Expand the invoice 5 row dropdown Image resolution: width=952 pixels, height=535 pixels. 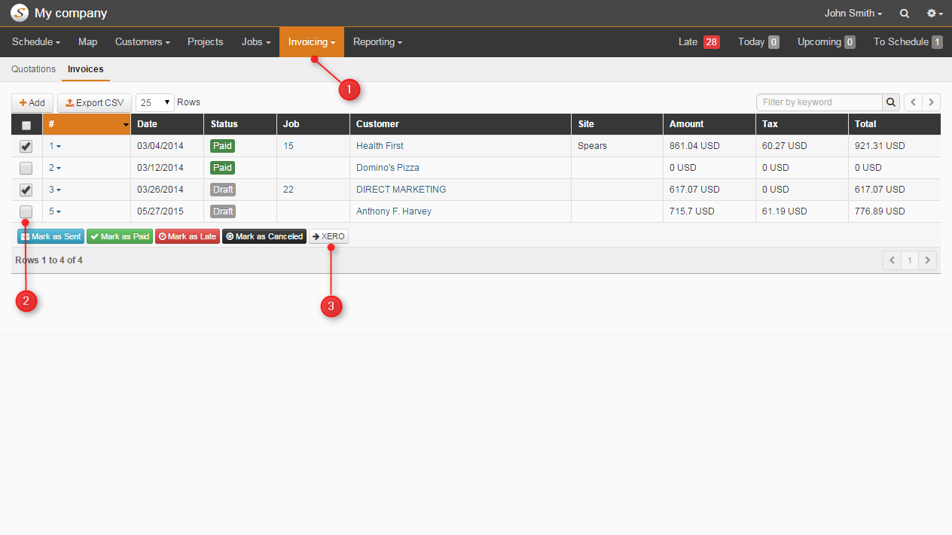[55, 211]
